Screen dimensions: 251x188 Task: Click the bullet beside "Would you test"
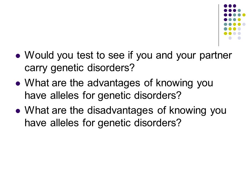tap(18, 56)
